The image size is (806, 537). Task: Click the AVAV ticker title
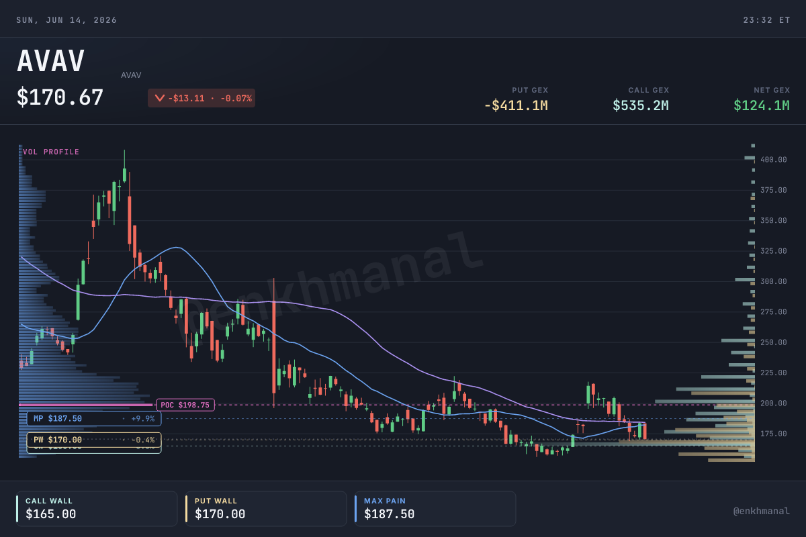(x=51, y=61)
